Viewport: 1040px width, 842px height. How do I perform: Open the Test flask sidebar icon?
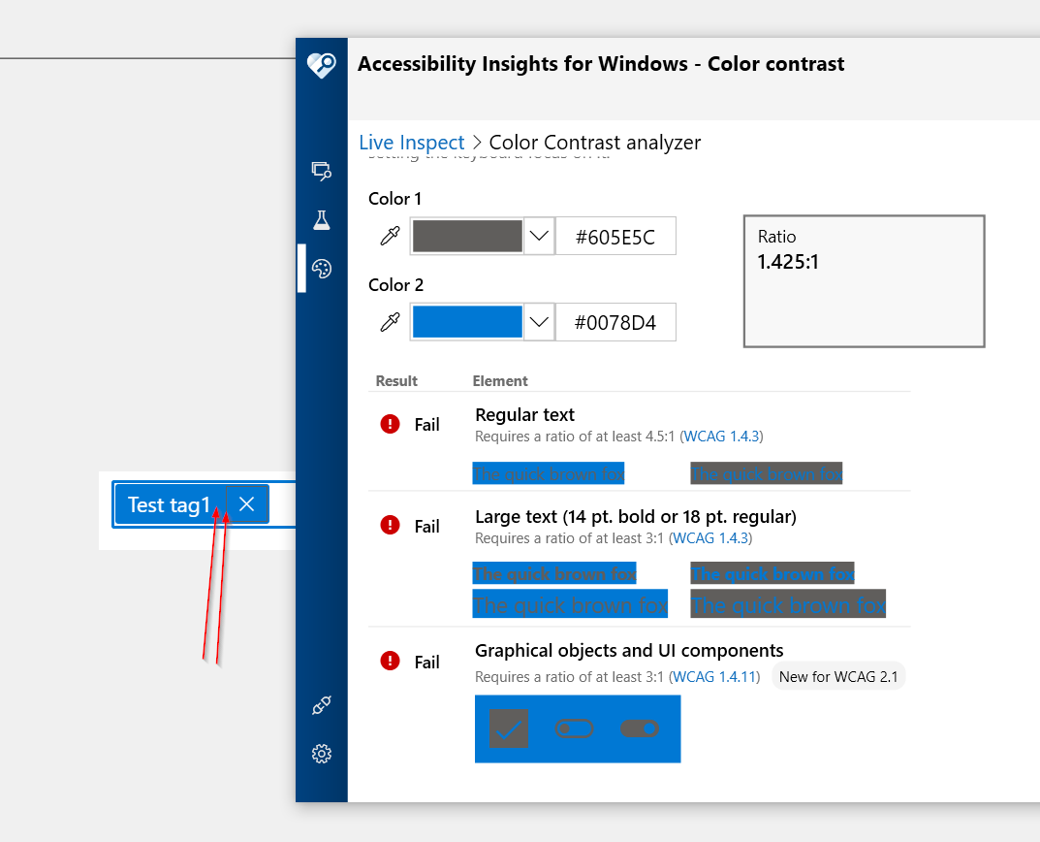322,220
